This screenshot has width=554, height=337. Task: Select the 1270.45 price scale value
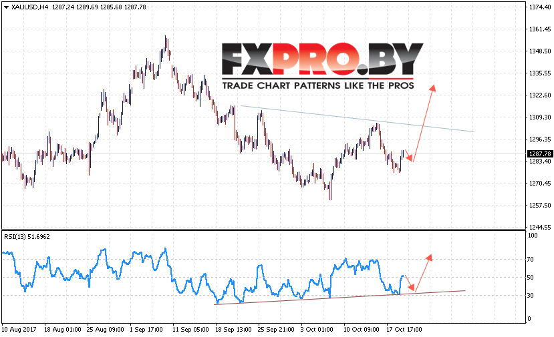(x=540, y=183)
